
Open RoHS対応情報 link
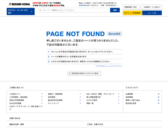[15, 103]
